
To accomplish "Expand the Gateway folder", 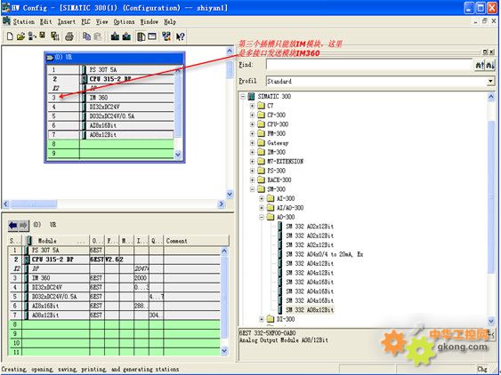I will (252, 143).
